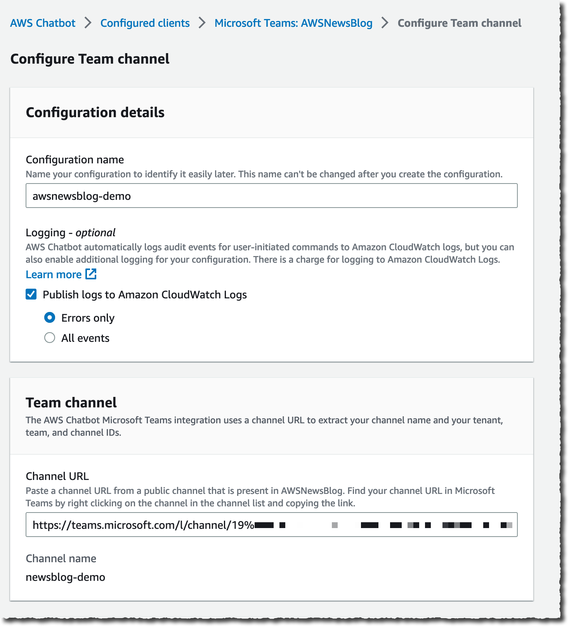This screenshot has width=569, height=627.
Task: Select the awsnewsblog-demo configuration name text
Action: [82, 196]
